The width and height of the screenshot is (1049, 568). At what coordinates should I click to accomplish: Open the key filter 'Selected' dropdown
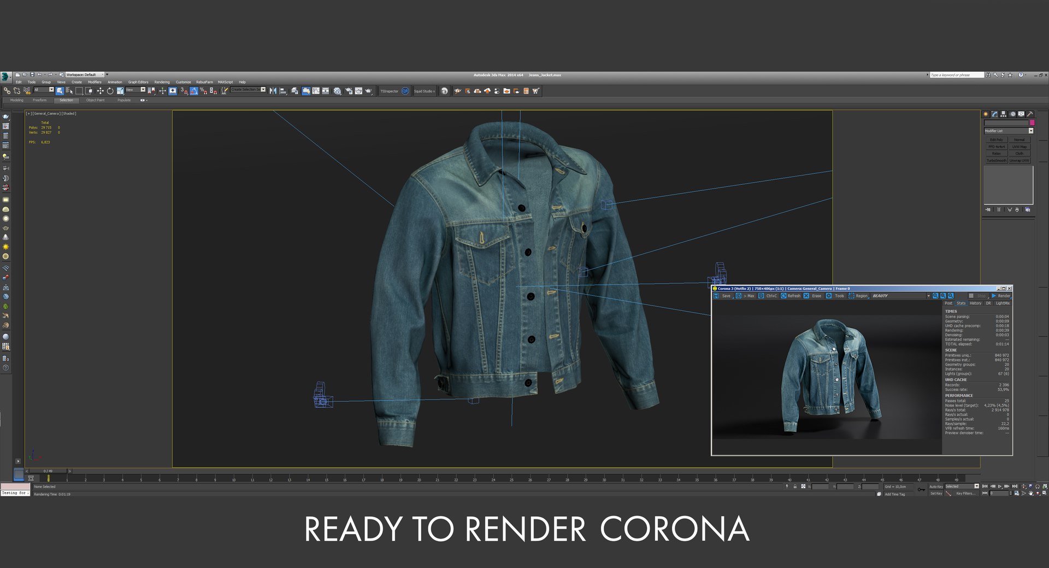962,487
